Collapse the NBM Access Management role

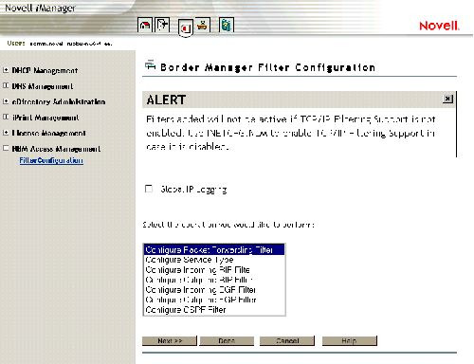coord(6,148)
